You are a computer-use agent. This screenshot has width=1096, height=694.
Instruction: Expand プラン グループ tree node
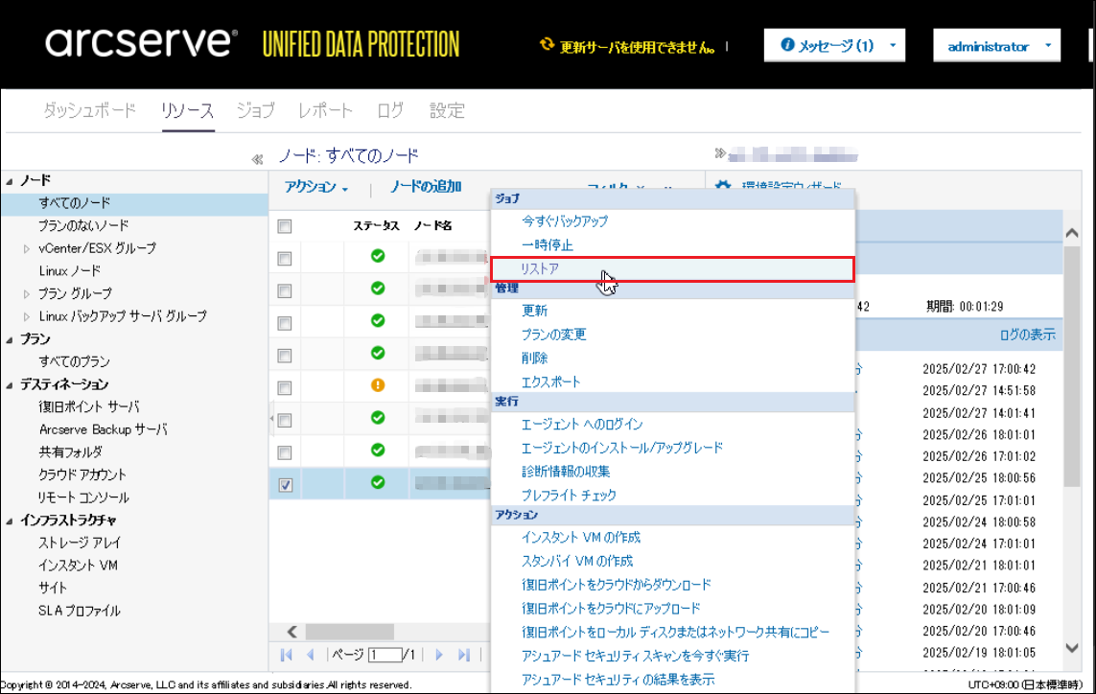click(x=27, y=294)
